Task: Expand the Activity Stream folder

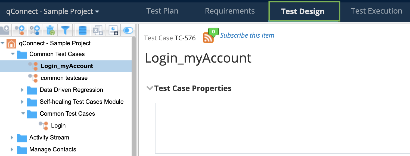Action: pos(12,138)
